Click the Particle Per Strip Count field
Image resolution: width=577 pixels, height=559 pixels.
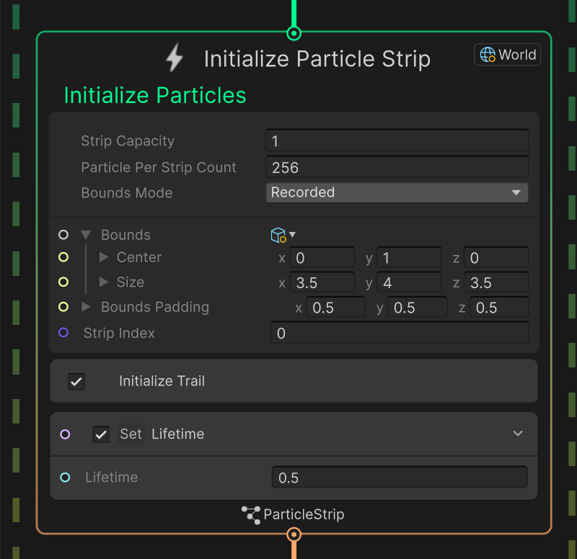click(397, 167)
